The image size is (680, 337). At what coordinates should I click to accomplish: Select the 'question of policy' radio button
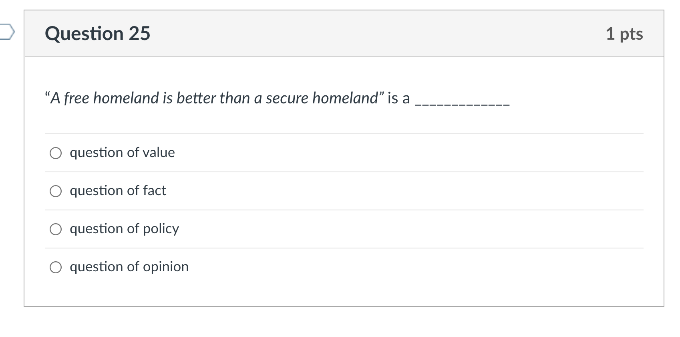[56, 229]
